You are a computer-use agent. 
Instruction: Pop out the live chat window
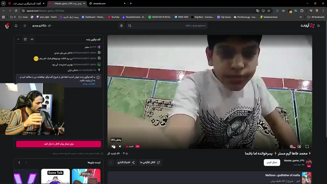pyautogui.click(x=25, y=39)
